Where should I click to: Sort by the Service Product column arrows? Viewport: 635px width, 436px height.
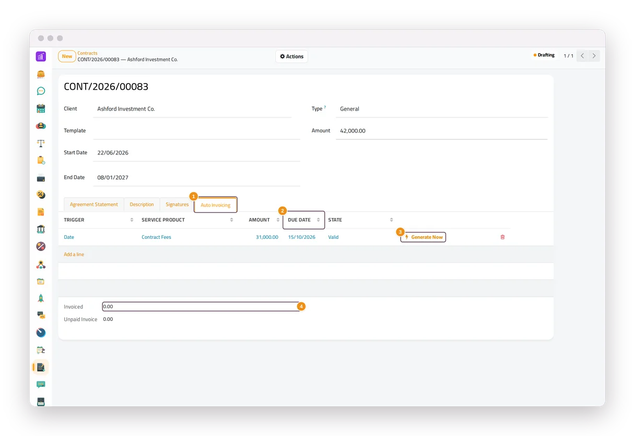point(231,220)
